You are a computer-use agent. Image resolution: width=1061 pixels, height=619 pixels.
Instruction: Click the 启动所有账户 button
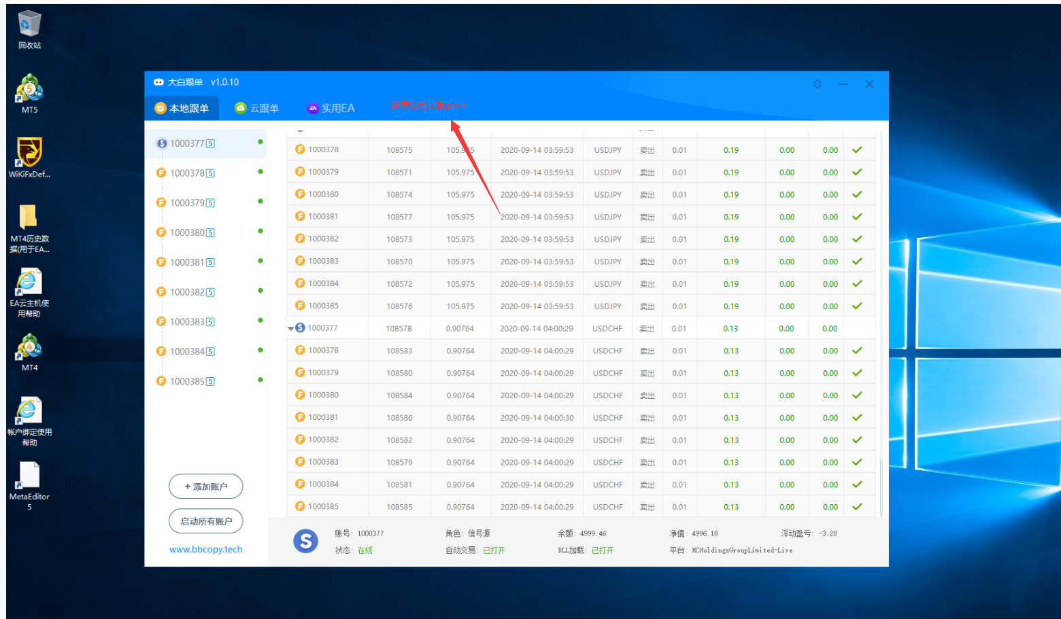[x=205, y=521]
